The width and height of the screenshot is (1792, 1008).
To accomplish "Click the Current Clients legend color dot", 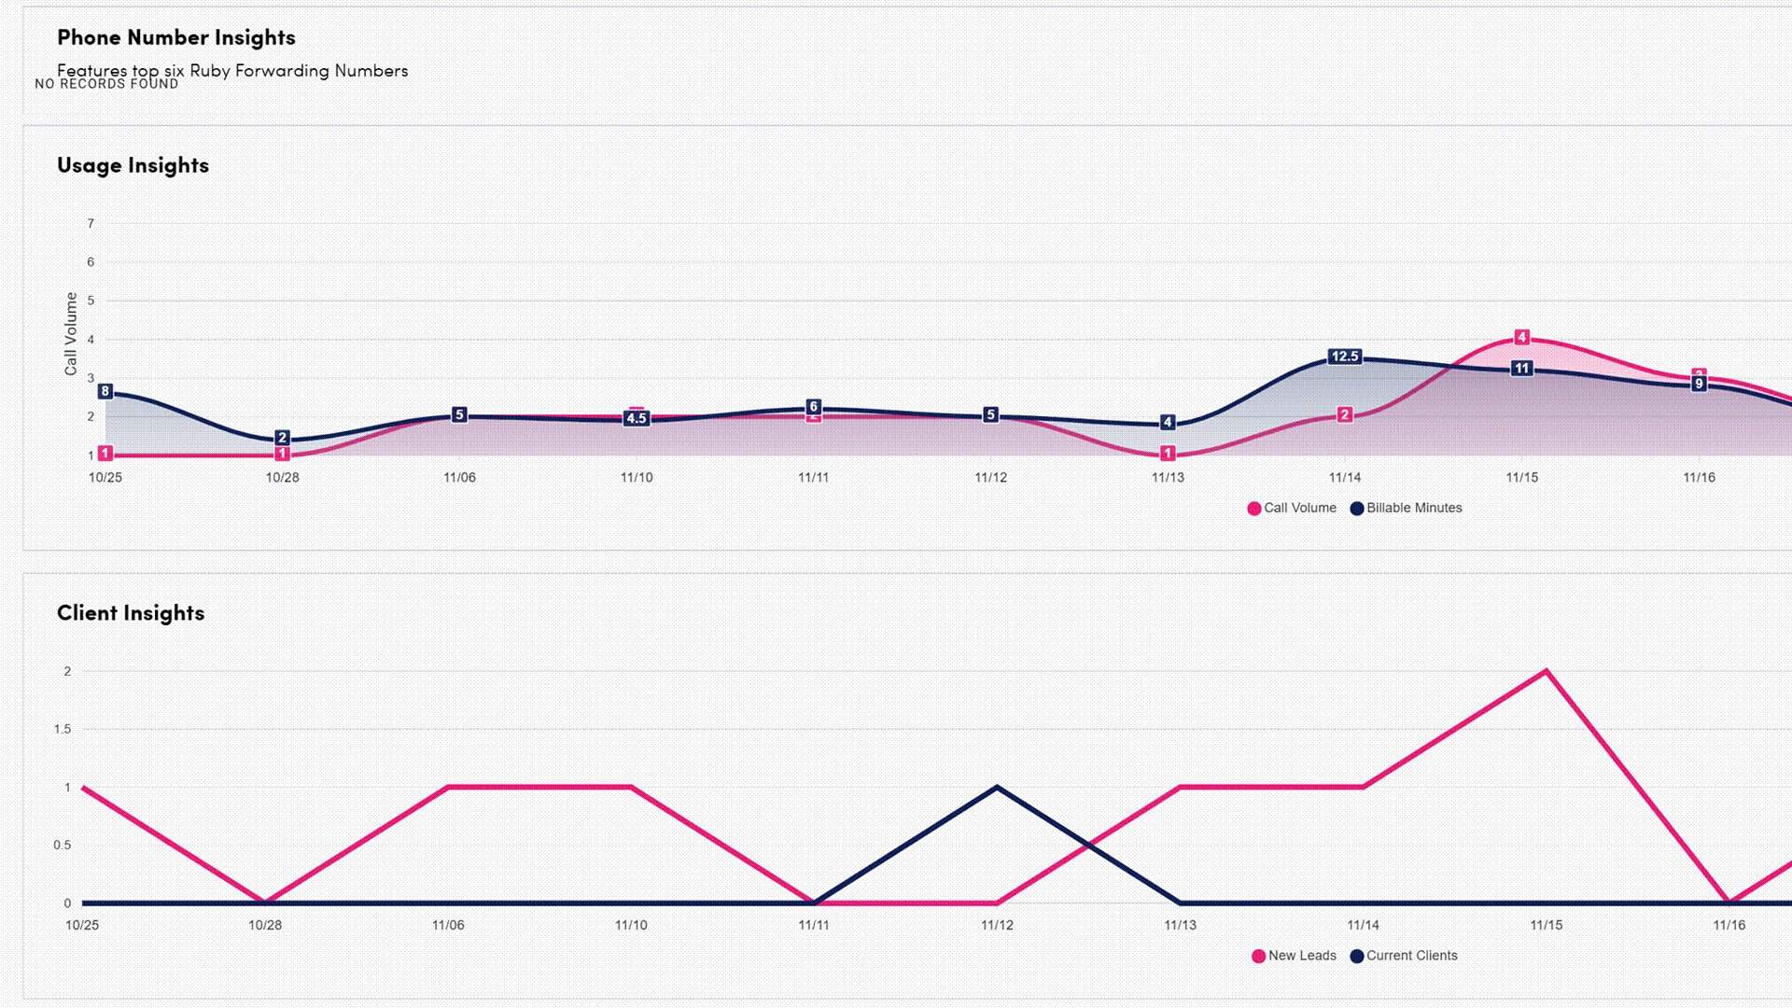I will click(x=1357, y=956).
